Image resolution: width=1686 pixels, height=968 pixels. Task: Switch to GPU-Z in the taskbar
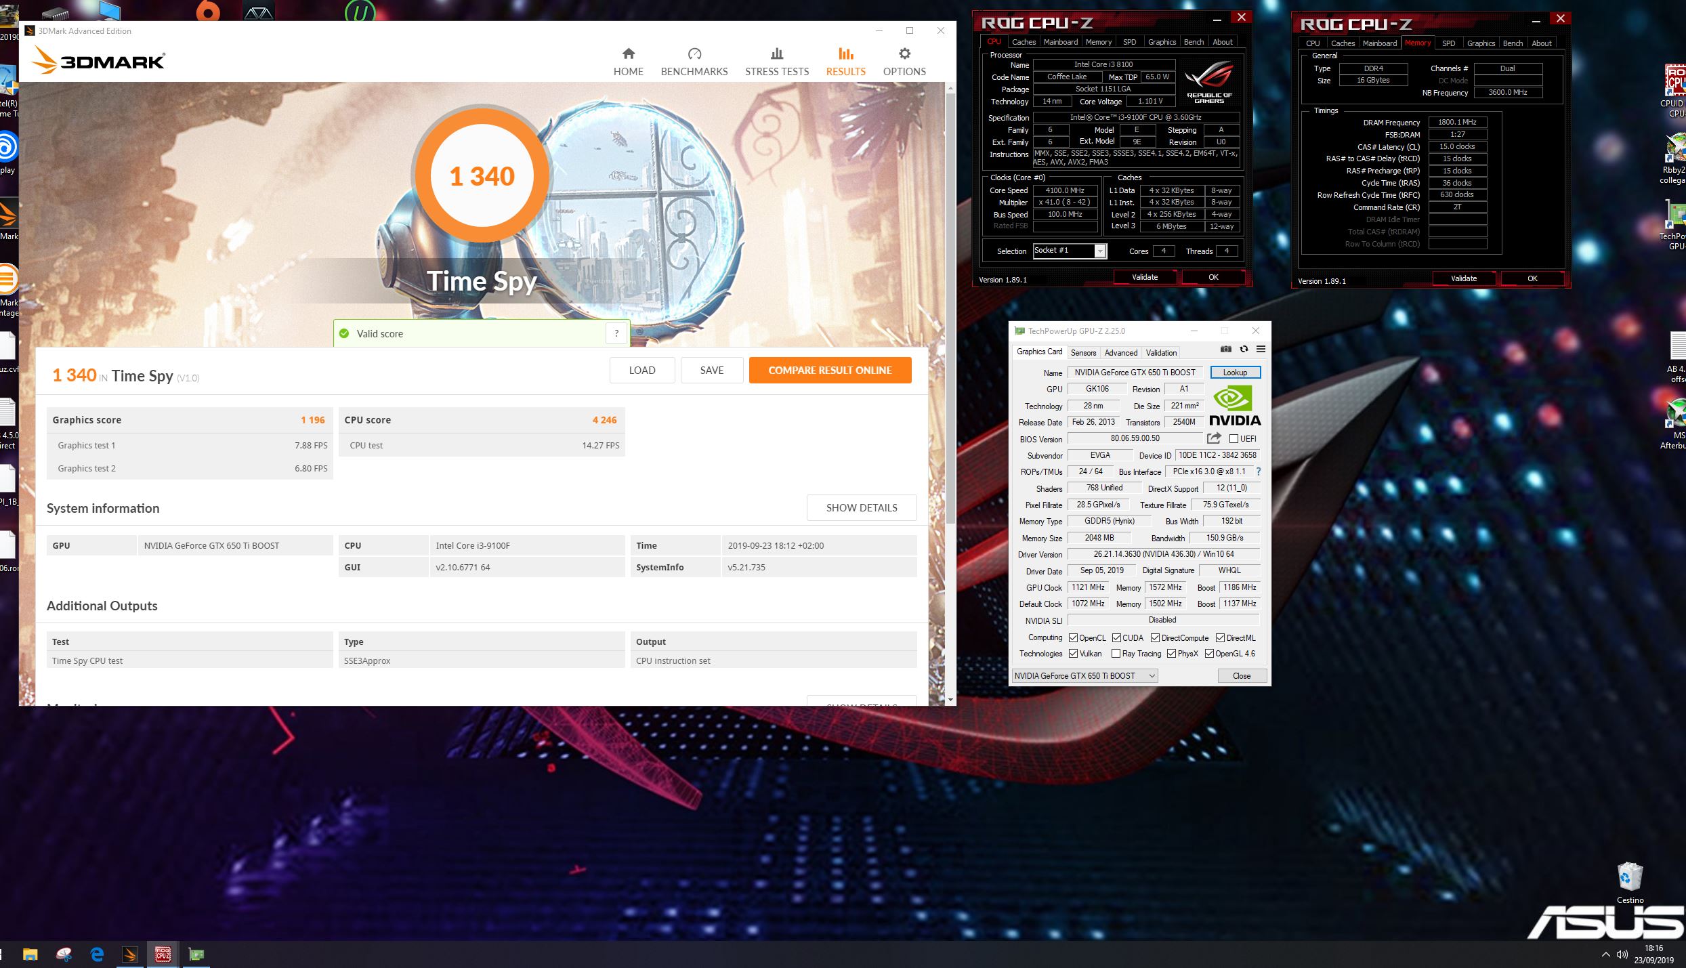point(196,954)
